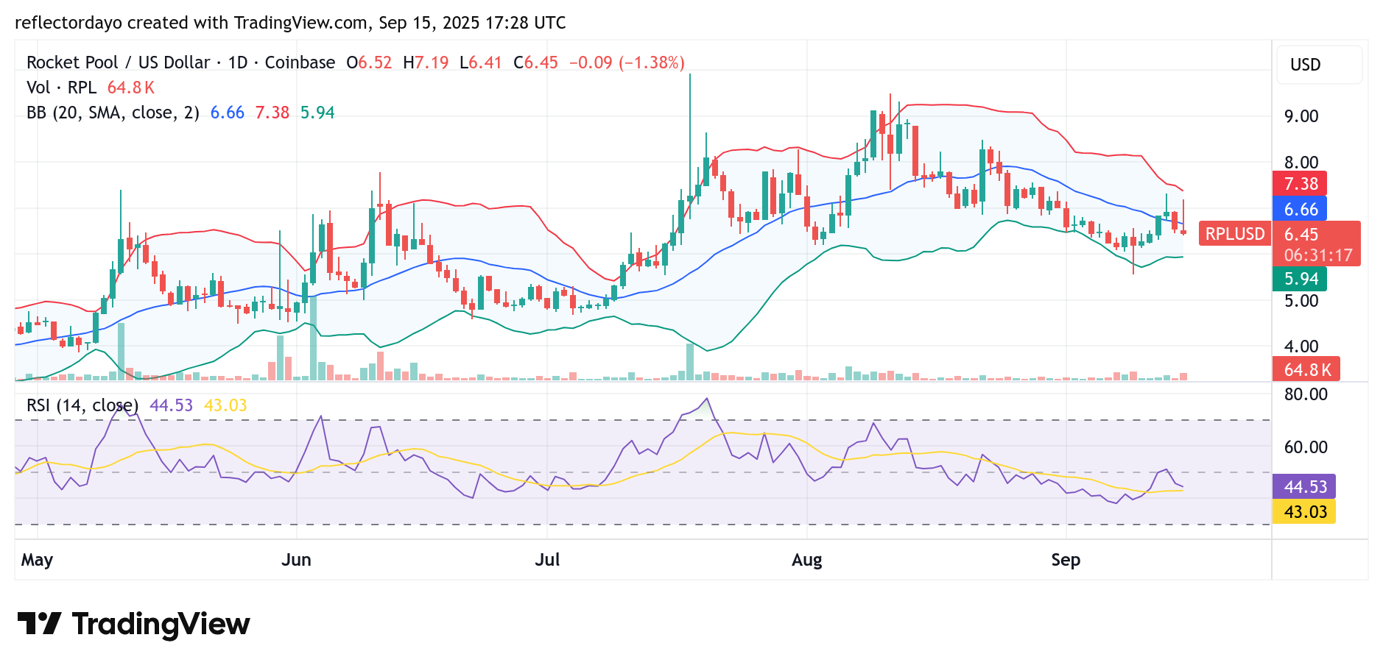The height and width of the screenshot is (668, 1383).
Task: Click the yellow 43.03 RSI average tag
Action: (x=1304, y=512)
